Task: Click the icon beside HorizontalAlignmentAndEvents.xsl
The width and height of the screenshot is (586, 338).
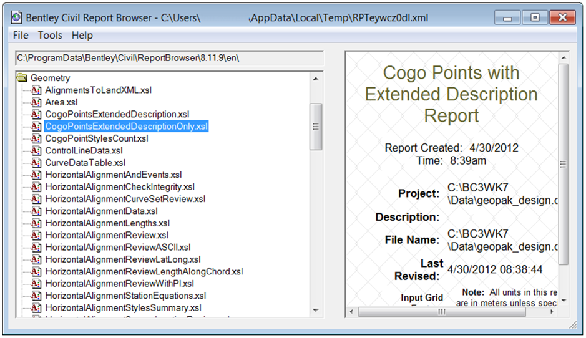Action: coord(36,175)
